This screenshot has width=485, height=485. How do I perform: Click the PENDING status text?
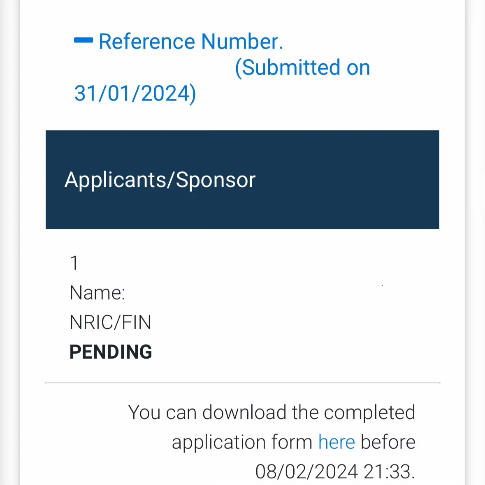(x=111, y=352)
